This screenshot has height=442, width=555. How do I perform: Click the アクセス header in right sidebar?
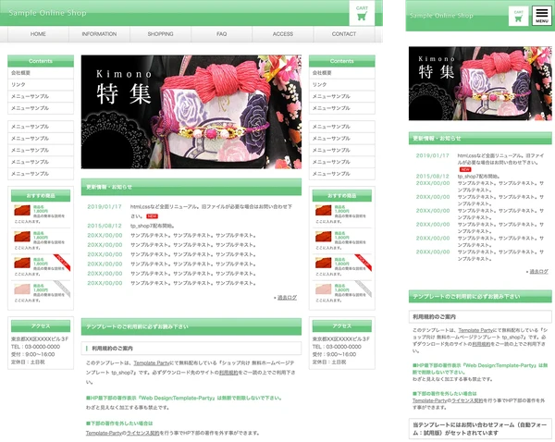(x=342, y=325)
